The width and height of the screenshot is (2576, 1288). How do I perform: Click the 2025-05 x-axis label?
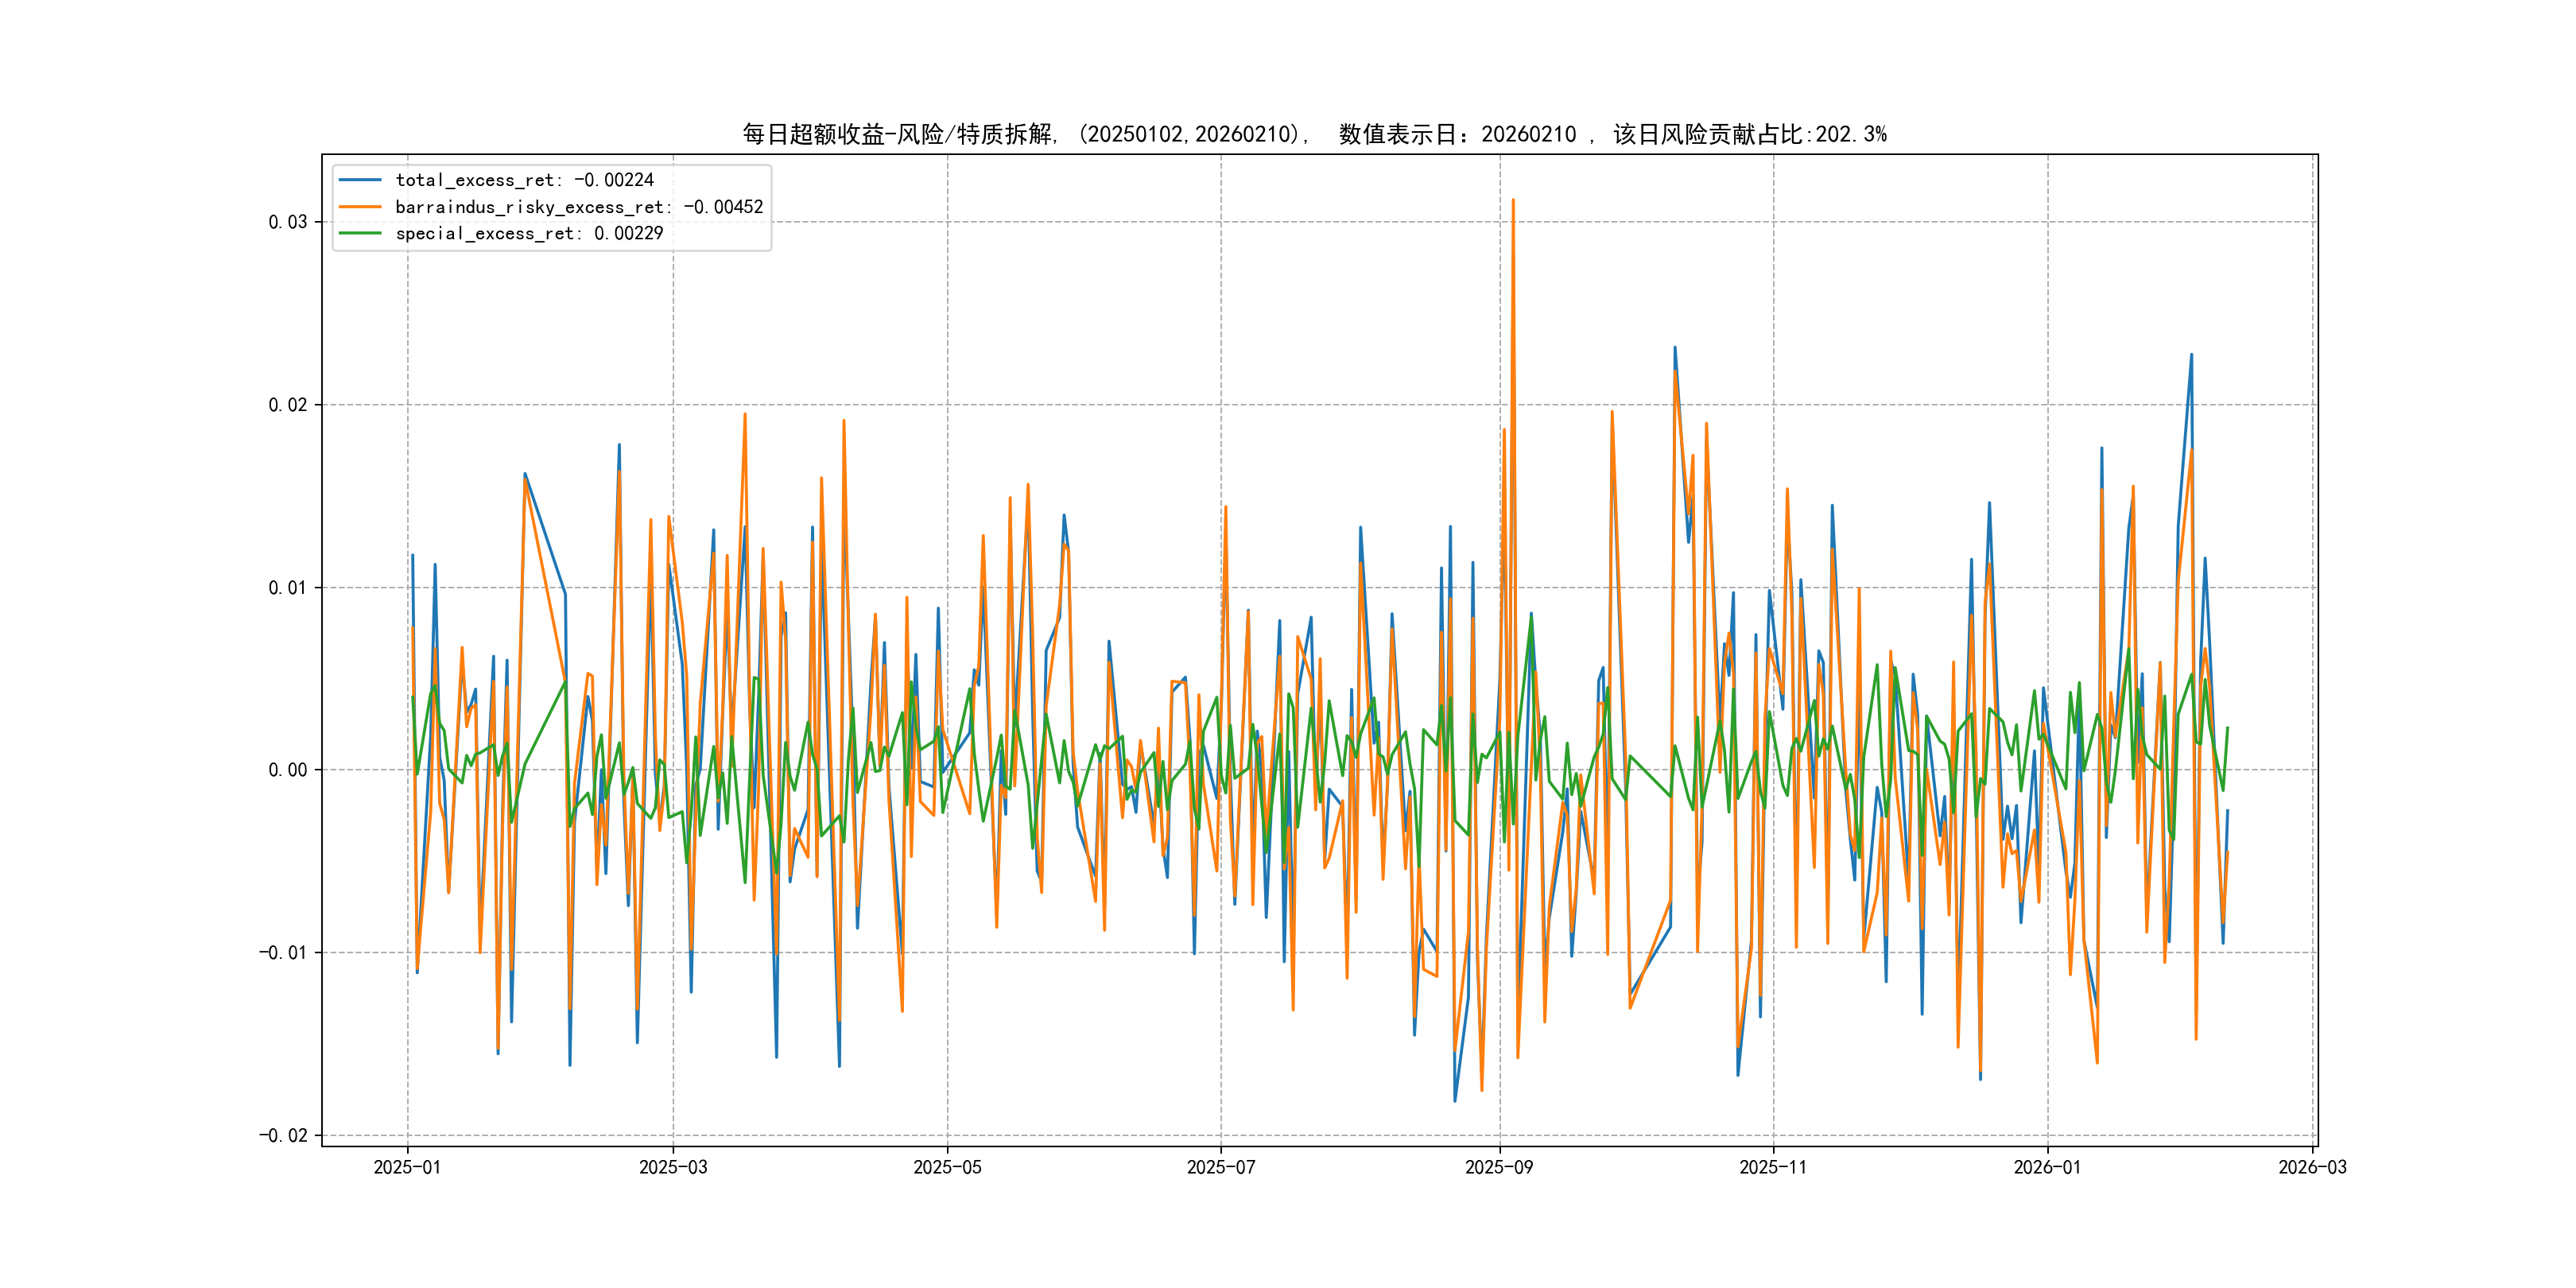(947, 1167)
